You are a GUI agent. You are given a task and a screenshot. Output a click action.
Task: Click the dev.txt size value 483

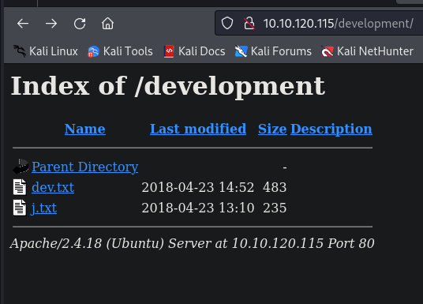point(275,187)
